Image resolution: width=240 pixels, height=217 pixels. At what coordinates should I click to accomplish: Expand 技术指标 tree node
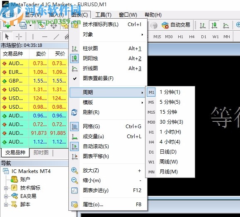6,188
